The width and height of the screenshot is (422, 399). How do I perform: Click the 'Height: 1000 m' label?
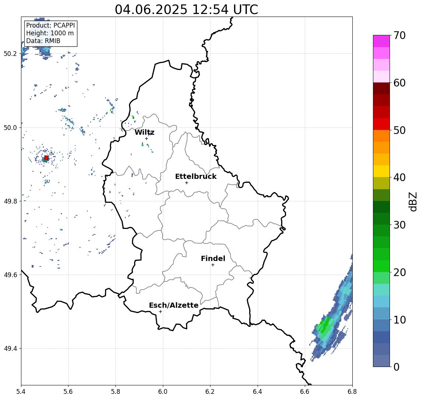coord(50,33)
